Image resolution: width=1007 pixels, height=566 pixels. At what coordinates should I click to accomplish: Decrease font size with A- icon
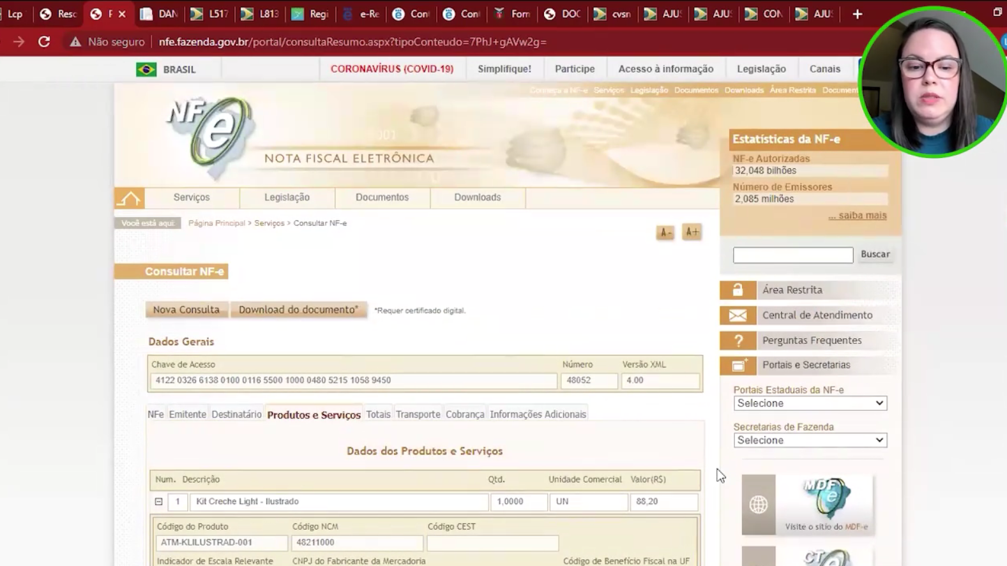coord(665,232)
